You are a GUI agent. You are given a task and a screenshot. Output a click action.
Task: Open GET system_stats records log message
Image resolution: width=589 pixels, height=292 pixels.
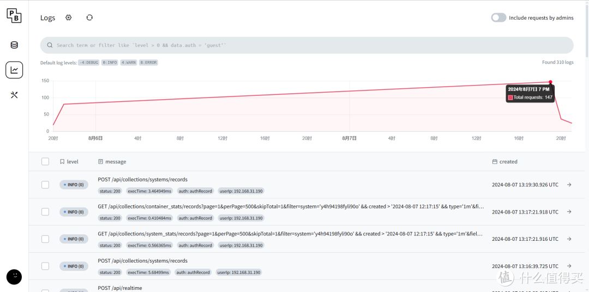tap(290, 234)
